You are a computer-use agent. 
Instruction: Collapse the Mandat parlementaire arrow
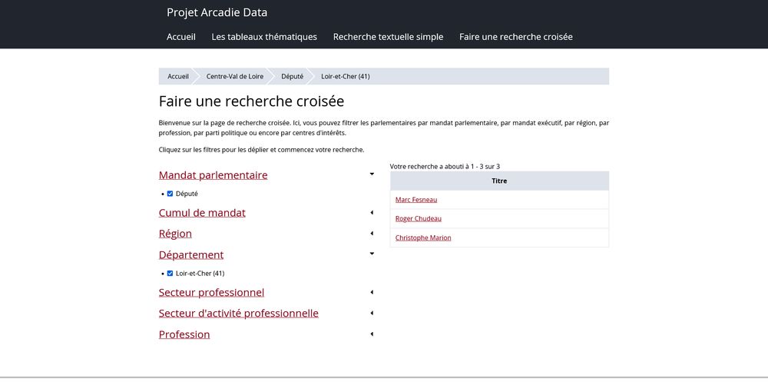click(x=372, y=174)
